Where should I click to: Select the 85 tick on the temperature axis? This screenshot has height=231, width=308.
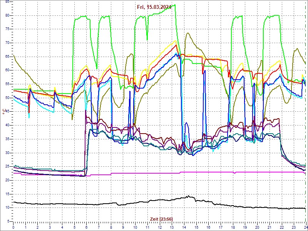pos(7,2)
